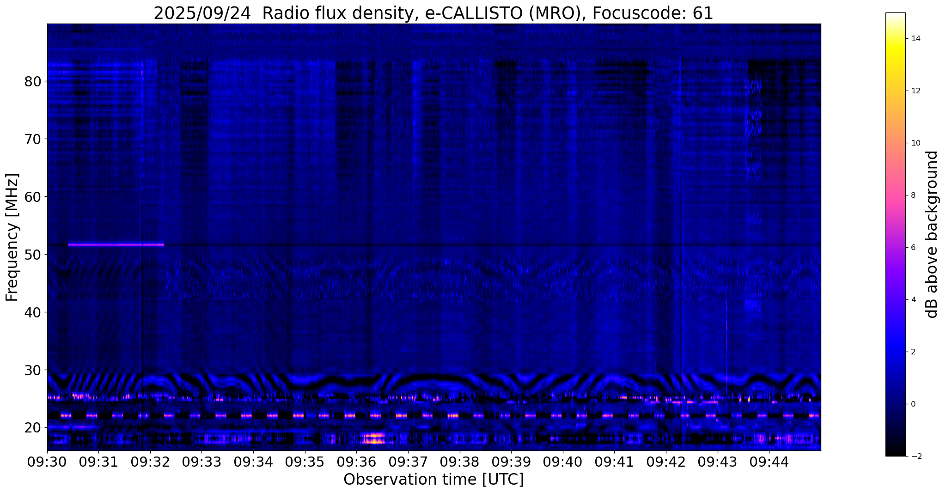Select the 50 MHz frequency tick label
Image resolution: width=946 pixels, height=493 pixels.
pos(33,255)
